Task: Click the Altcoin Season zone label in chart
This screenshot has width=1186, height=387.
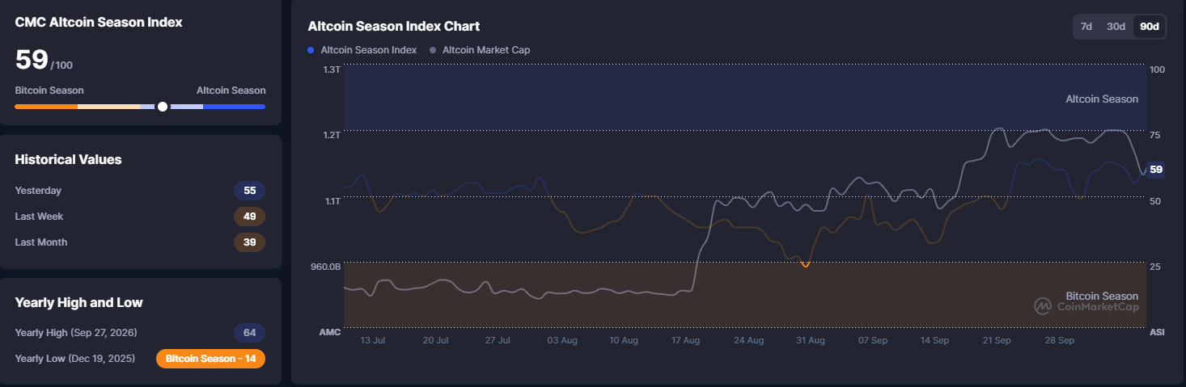Action: [1102, 99]
